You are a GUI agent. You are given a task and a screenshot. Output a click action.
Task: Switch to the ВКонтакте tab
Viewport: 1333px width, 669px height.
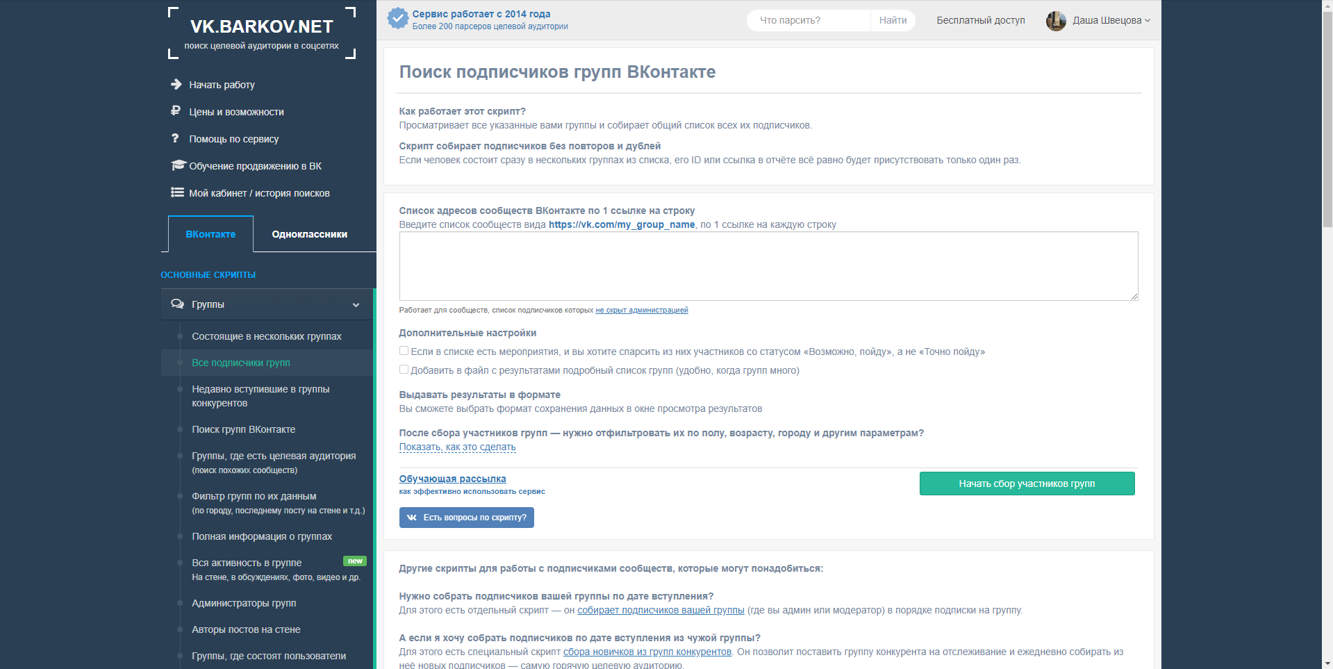[210, 234]
